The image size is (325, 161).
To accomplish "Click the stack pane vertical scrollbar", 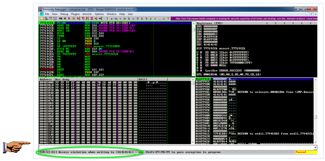I will (x=315, y=112).
